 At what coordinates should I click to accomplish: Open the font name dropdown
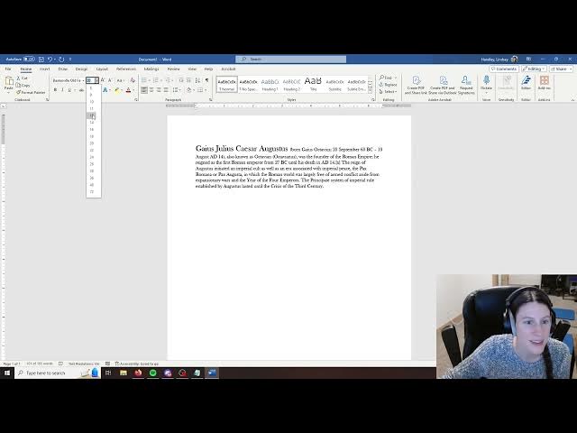(82, 80)
